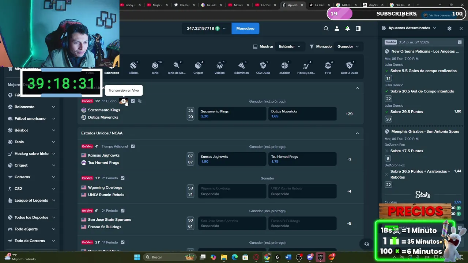Select the eCricket icon
The height and width of the screenshot is (263, 468).
284,68
